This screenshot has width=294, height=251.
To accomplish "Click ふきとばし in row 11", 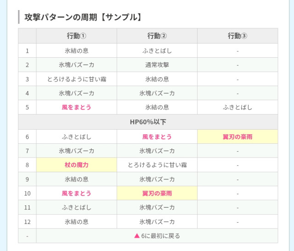I will [77, 207].
